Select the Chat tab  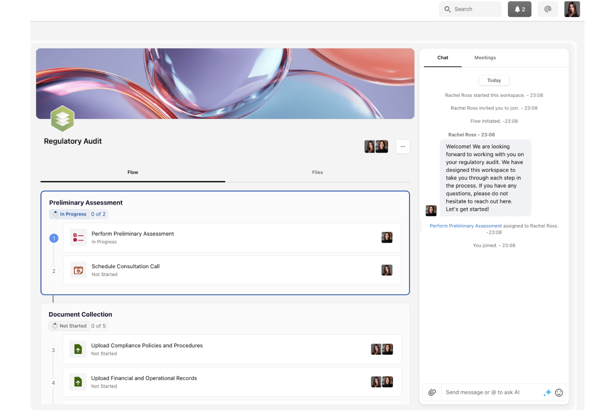[x=443, y=58]
